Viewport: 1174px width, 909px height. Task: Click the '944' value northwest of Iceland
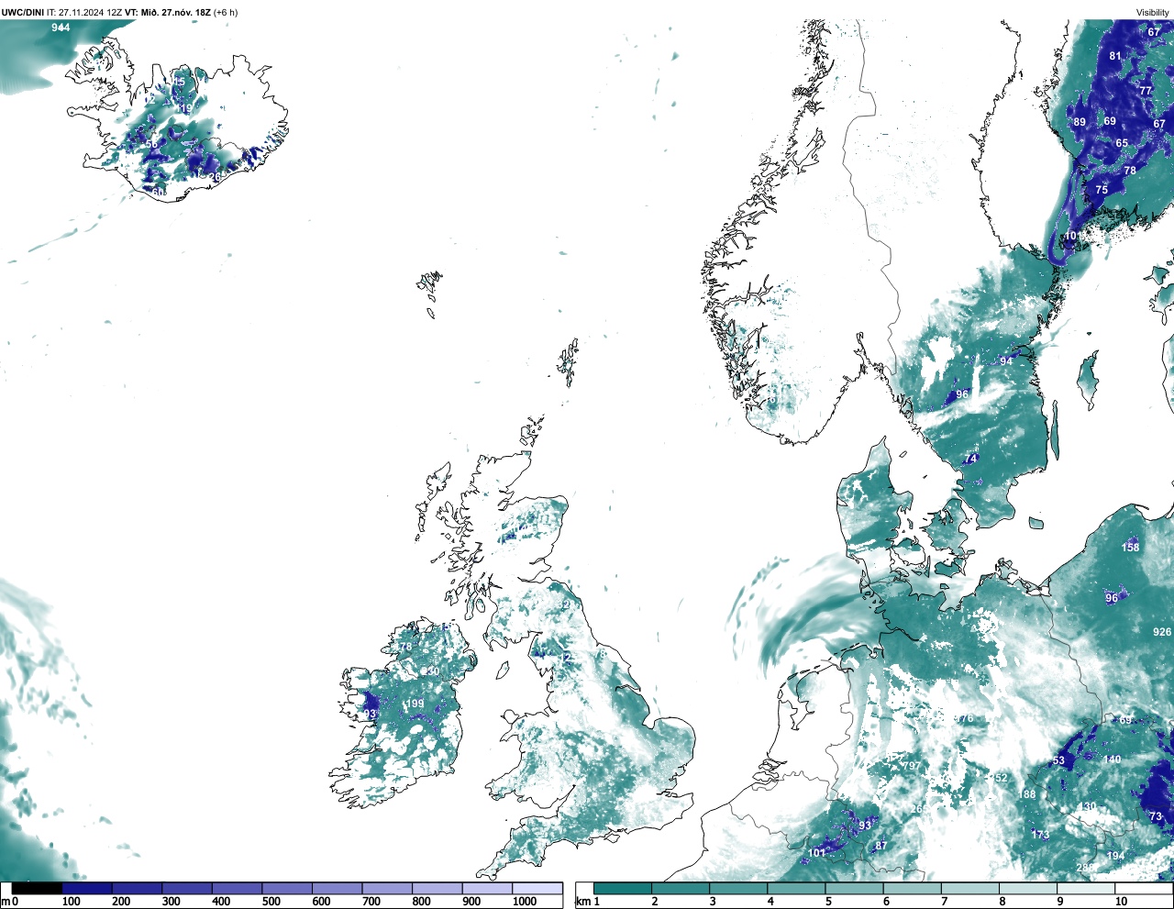click(x=61, y=28)
